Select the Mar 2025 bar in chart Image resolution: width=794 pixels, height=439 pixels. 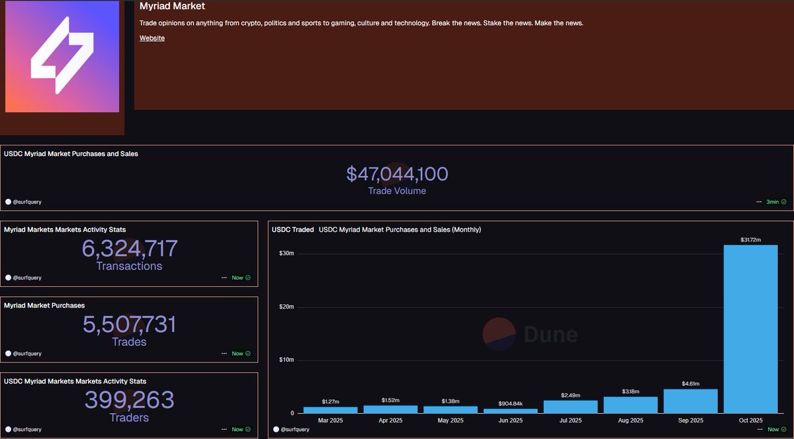331,410
